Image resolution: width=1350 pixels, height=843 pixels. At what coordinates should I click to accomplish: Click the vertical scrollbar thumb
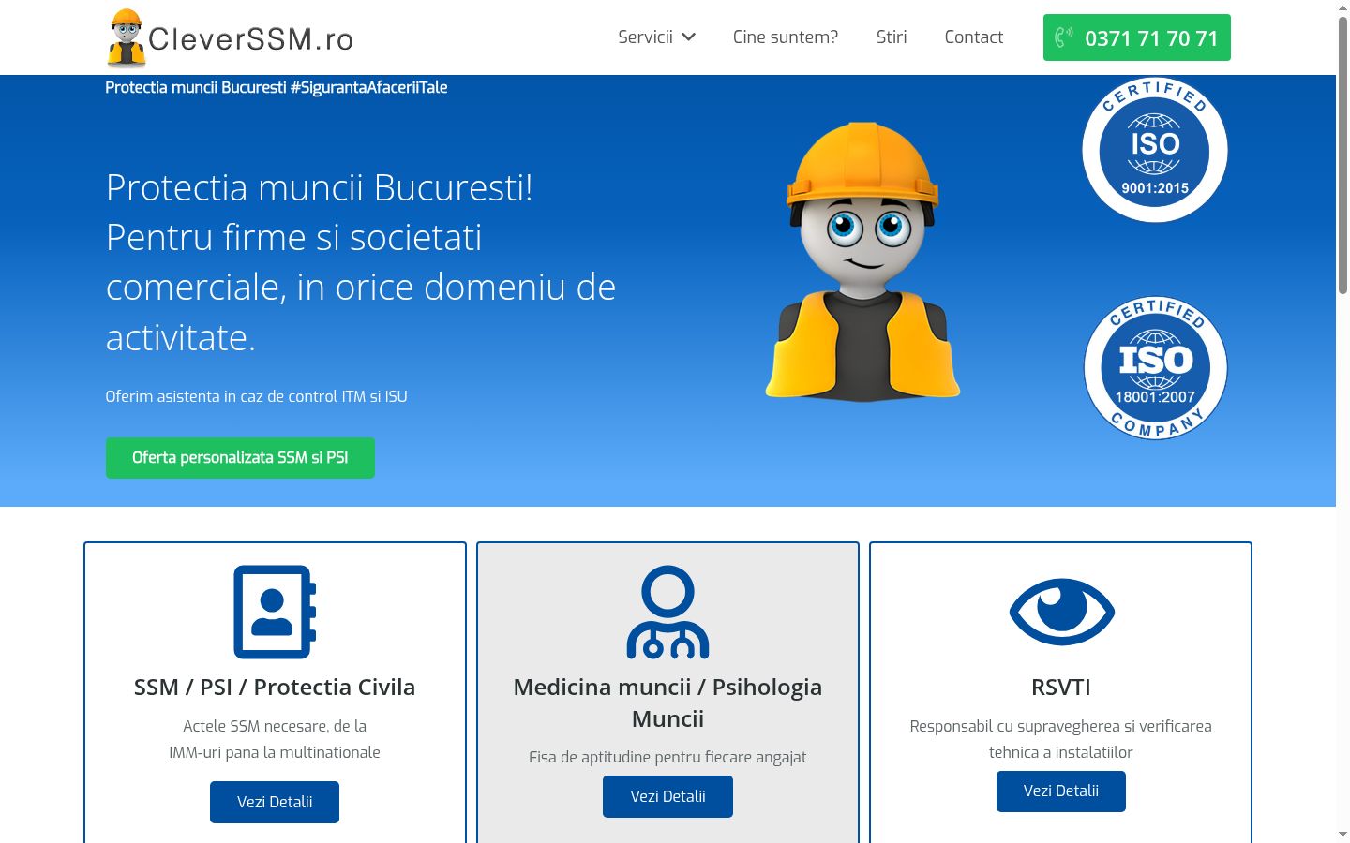1342,155
